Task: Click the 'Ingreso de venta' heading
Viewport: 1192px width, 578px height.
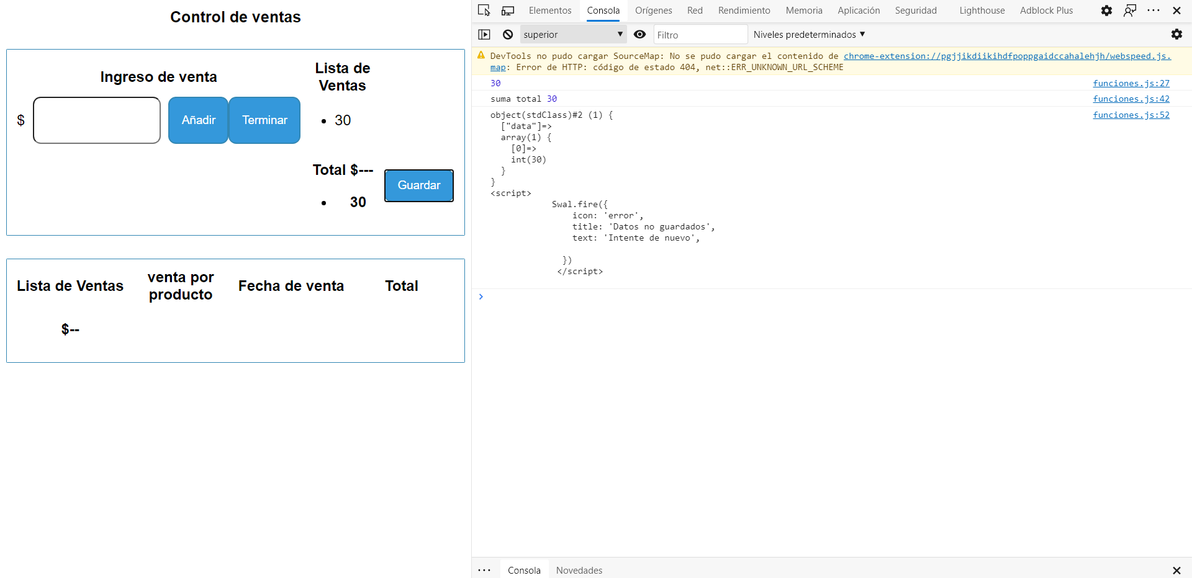Action: coord(159,77)
